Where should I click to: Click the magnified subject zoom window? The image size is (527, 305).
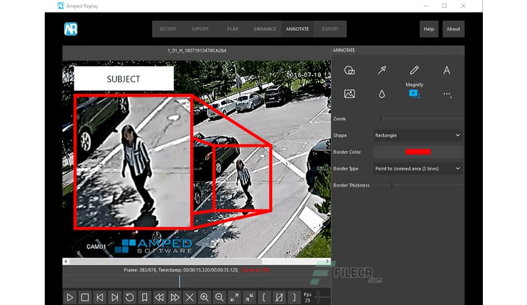click(133, 162)
